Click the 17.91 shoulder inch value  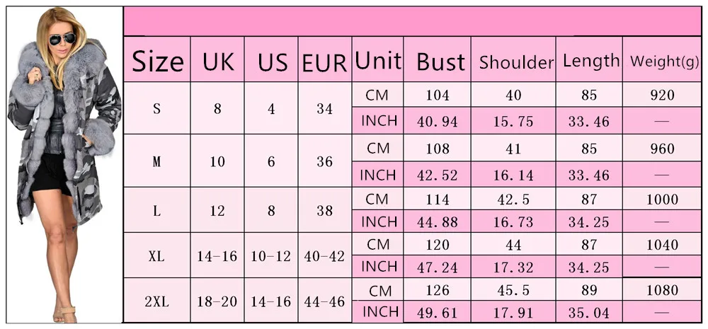coord(513,311)
